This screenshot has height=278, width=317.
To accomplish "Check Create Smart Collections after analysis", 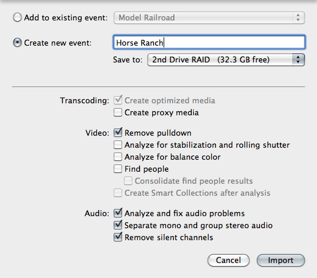I will coord(118,193).
